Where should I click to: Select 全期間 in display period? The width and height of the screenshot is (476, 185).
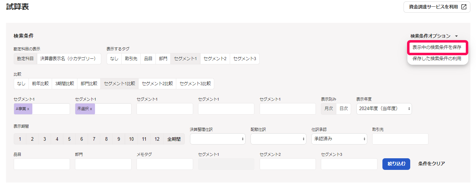tap(174, 139)
